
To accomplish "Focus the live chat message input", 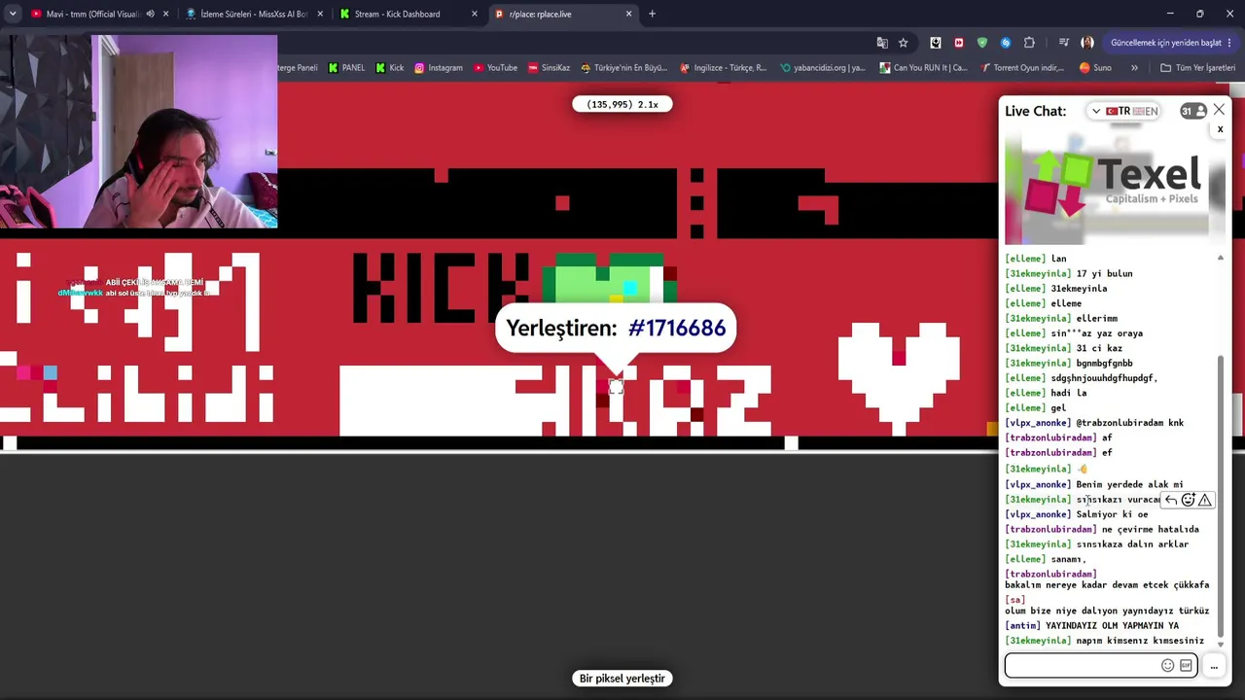I will [x=1082, y=666].
